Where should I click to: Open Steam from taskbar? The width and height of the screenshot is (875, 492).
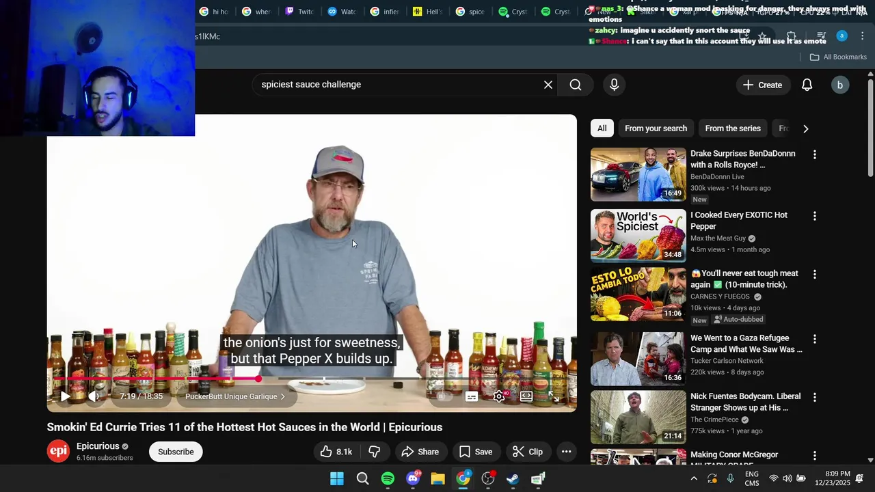pos(513,478)
